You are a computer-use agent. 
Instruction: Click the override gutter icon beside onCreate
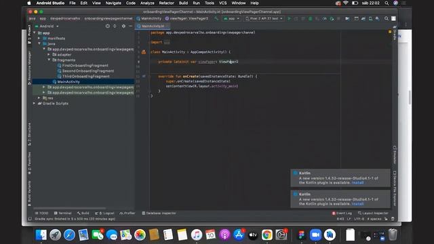click(144, 76)
